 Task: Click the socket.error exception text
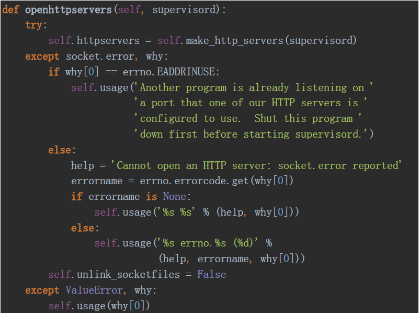(x=100, y=57)
